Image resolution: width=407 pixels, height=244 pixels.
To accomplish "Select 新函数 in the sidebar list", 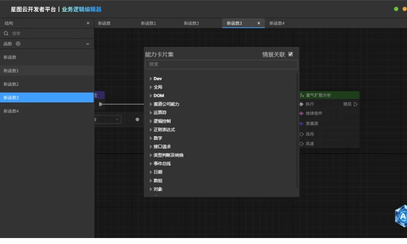I will click(x=47, y=57).
